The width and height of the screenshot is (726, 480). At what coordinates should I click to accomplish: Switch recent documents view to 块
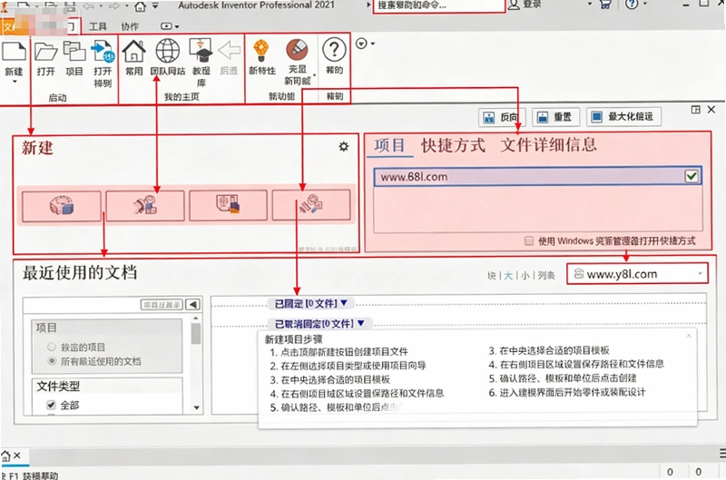click(x=492, y=276)
